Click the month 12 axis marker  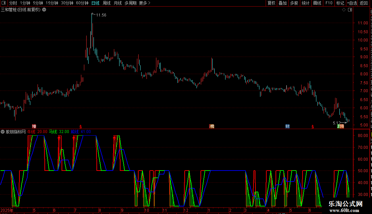pos(186,210)
